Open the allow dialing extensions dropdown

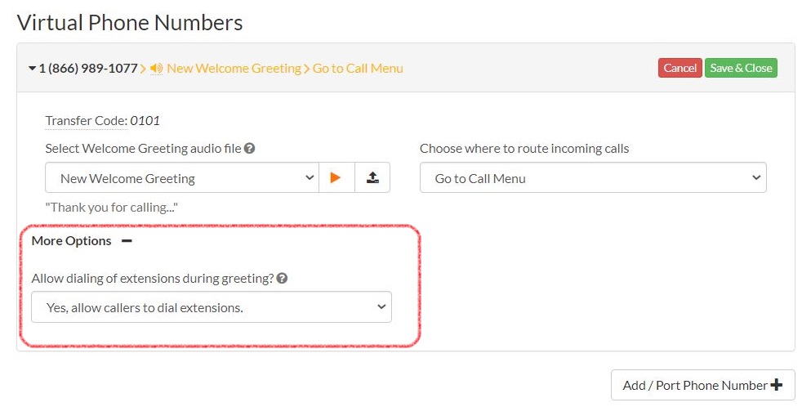click(x=212, y=307)
